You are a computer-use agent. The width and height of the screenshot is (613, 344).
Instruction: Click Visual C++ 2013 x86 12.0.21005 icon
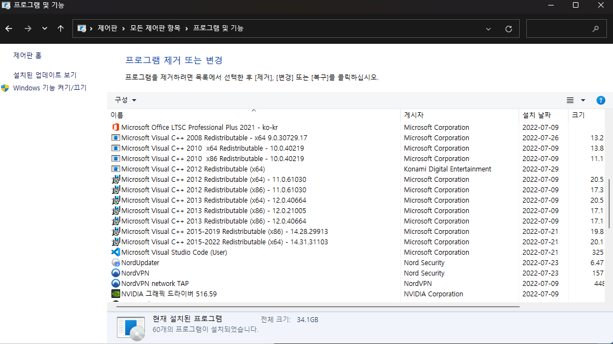point(115,210)
